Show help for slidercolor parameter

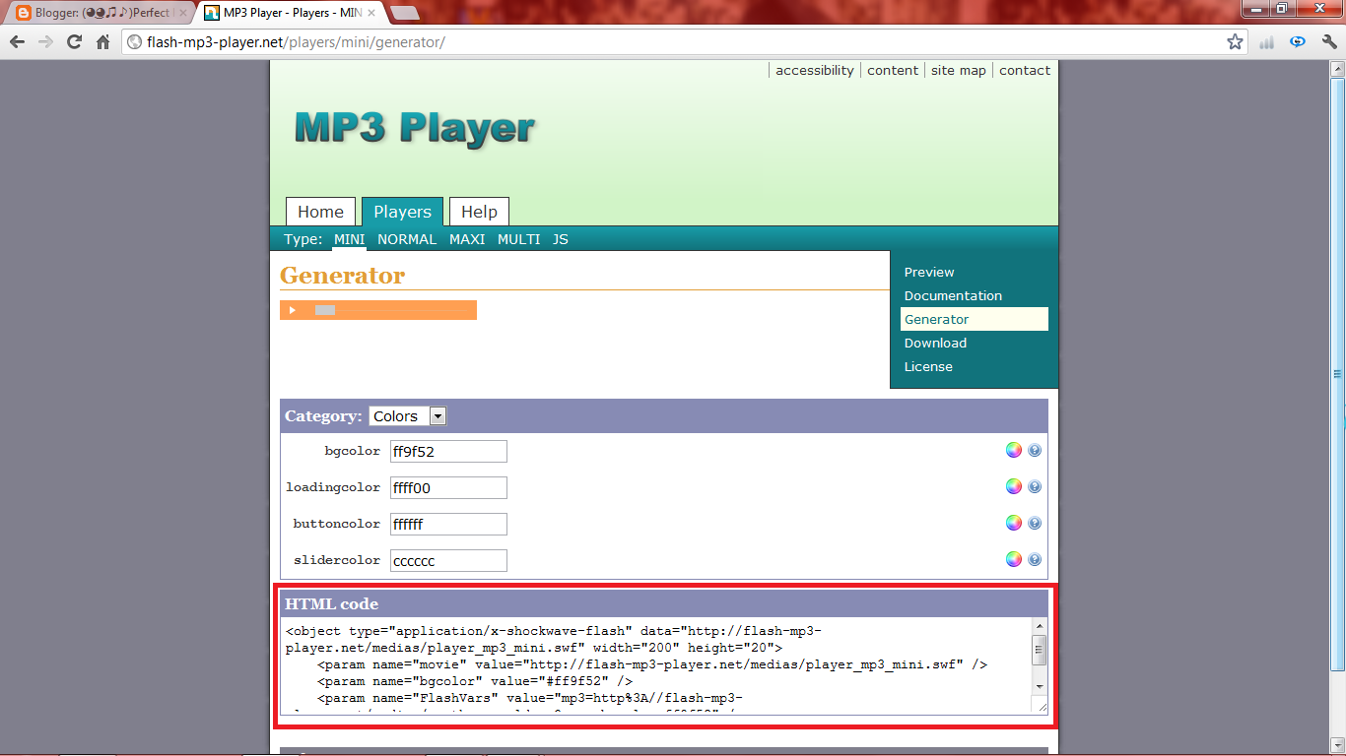(x=1035, y=559)
